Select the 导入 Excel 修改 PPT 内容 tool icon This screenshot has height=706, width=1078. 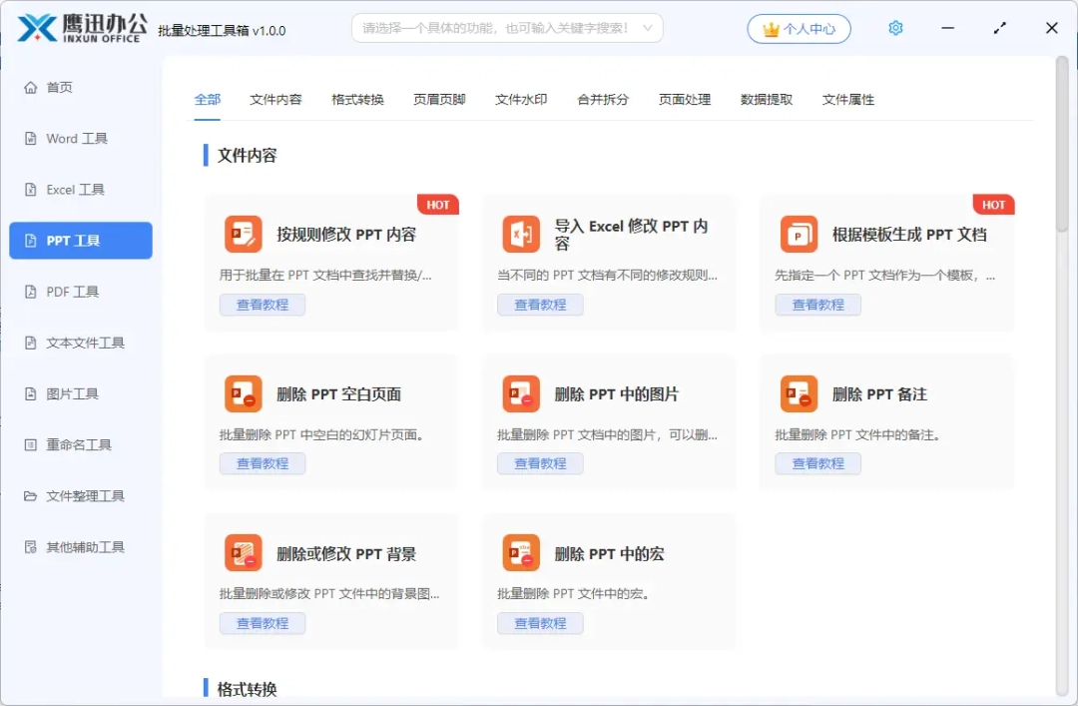pos(520,233)
